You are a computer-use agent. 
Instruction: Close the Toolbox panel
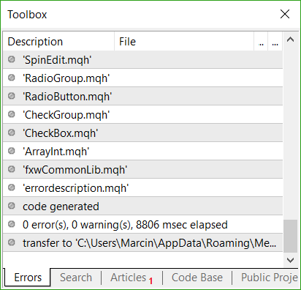[x=285, y=14]
